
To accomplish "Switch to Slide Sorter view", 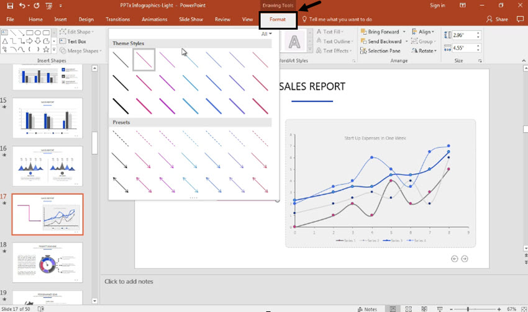I will point(409,308).
